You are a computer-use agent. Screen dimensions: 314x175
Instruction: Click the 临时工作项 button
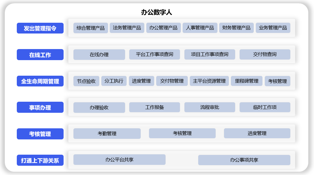click(x=265, y=107)
